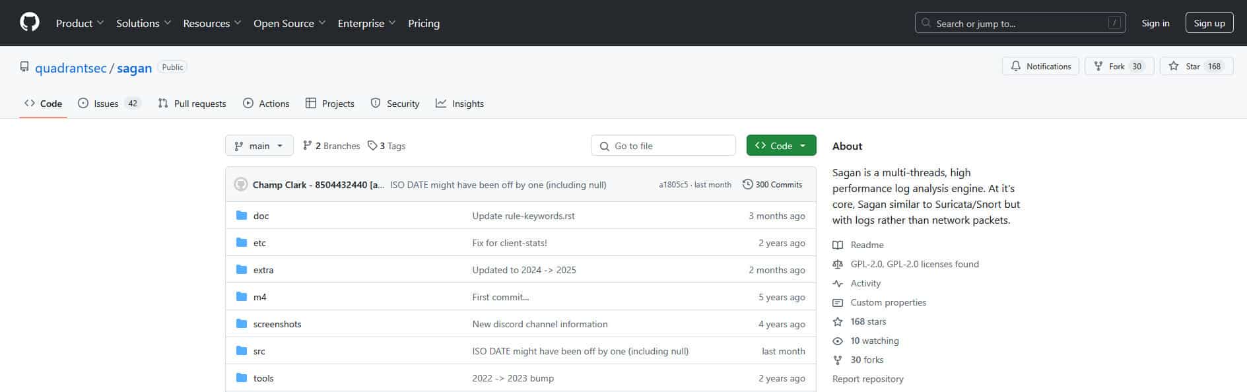1247x392 pixels.
Task: Open the Pricing page
Action: pyautogui.click(x=424, y=23)
